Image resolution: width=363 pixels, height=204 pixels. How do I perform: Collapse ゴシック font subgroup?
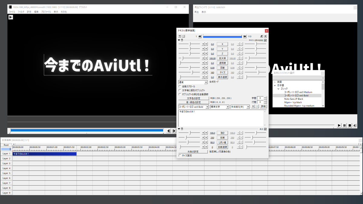click(x=278, y=89)
